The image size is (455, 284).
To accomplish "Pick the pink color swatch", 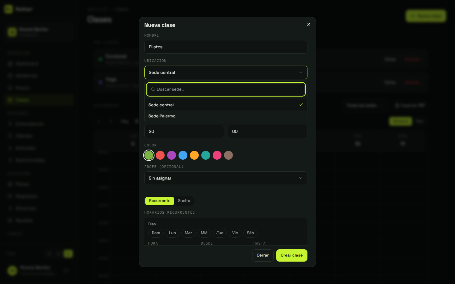I will pos(217,155).
